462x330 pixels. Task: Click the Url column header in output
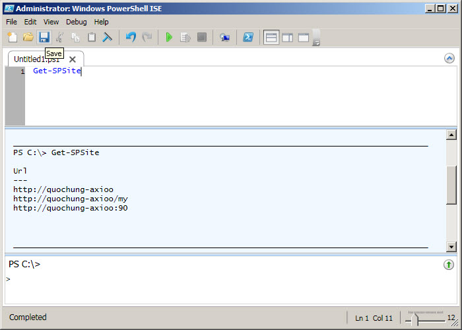(20, 171)
